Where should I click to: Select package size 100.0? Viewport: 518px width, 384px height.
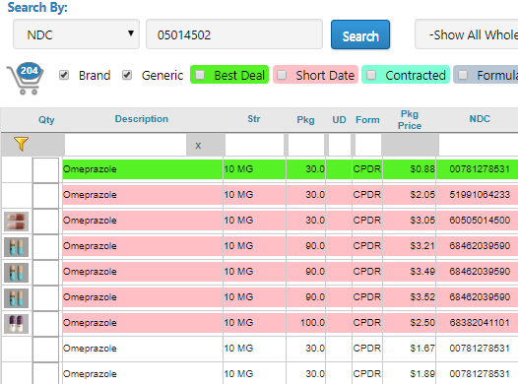pos(312,322)
